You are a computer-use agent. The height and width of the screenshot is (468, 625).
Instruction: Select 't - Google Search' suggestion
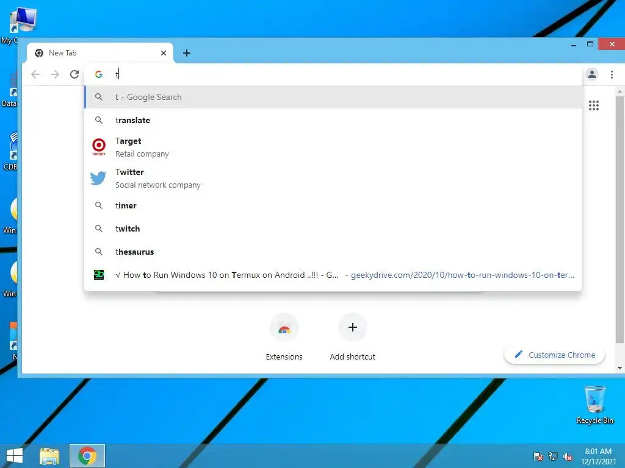coord(333,97)
